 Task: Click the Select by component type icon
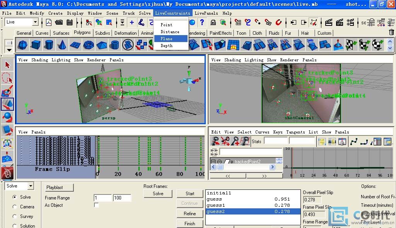tap(109, 22)
